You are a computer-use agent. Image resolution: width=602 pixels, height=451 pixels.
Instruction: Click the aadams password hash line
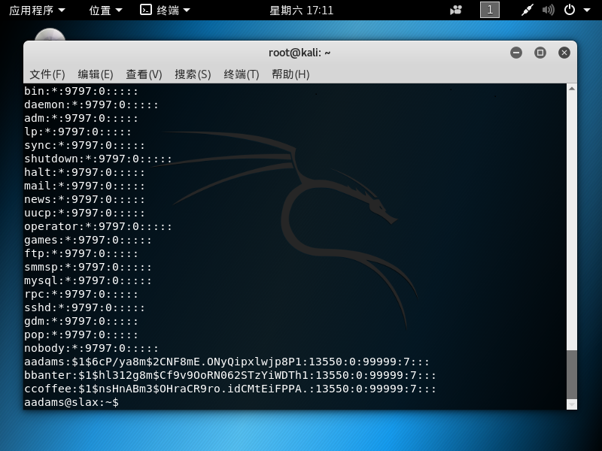tap(227, 362)
